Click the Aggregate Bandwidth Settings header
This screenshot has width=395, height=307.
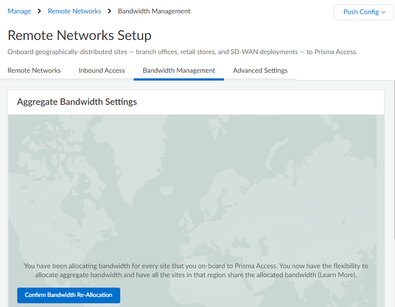coord(77,102)
